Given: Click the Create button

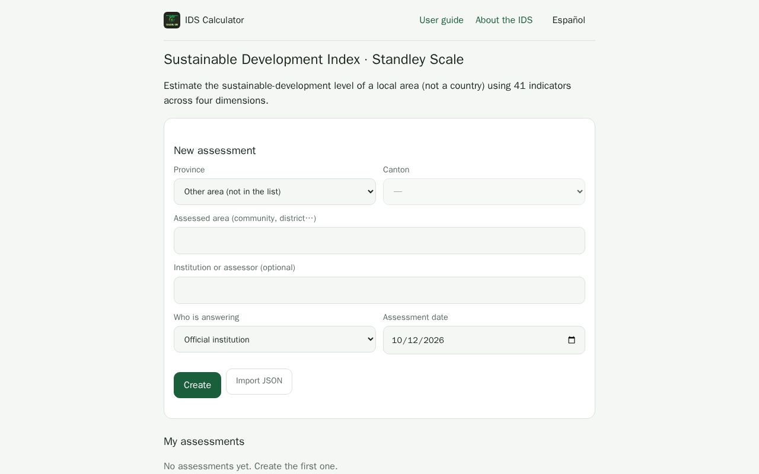Looking at the screenshot, I should click(x=197, y=385).
